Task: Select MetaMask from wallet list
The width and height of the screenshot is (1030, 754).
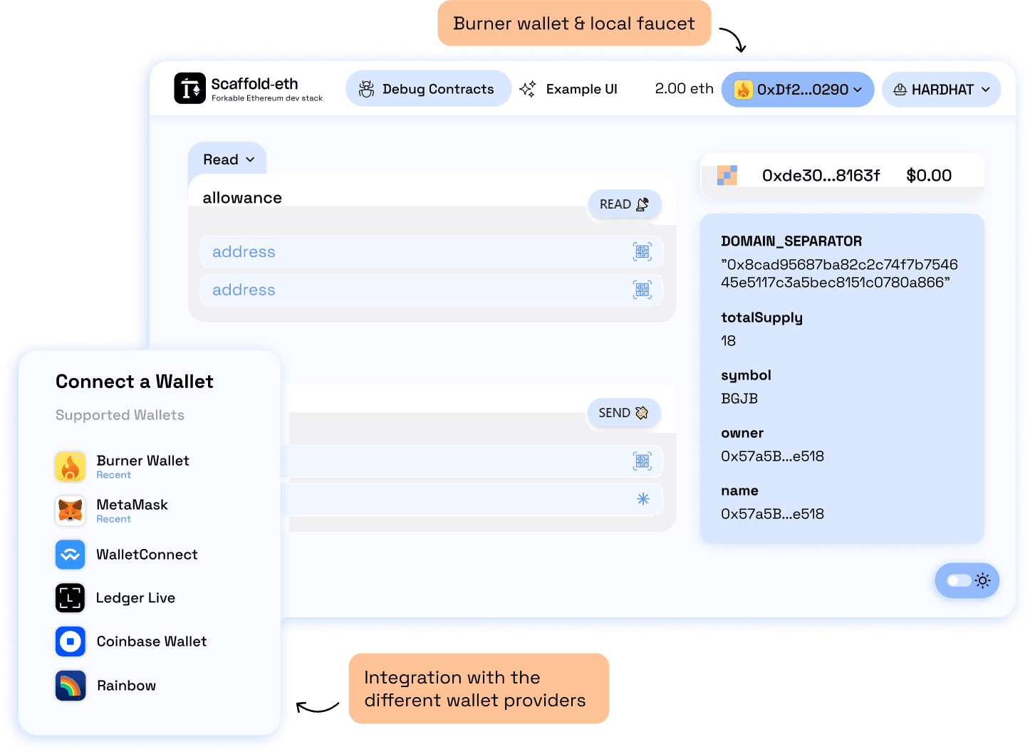Action: 113,511
